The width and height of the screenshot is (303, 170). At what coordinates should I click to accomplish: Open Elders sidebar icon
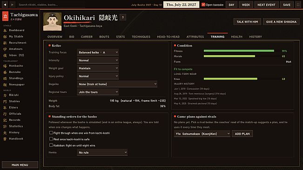tap(5, 108)
